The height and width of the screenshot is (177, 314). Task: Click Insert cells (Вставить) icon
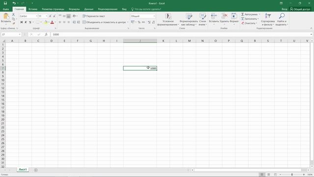coord(214,16)
